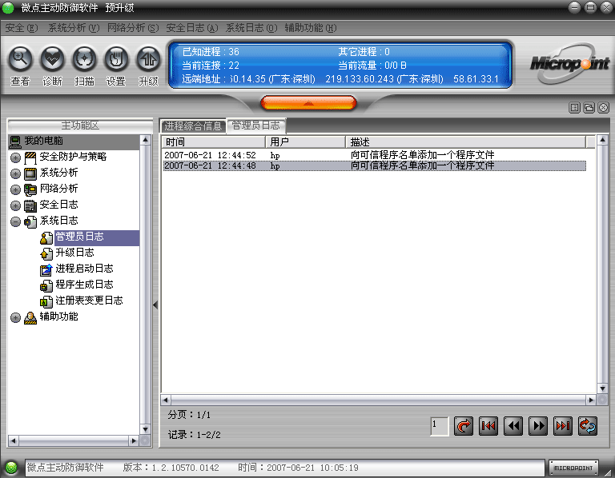The image size is (615, 478).
Task: Click the page number input field
Action: click(440, 426)
